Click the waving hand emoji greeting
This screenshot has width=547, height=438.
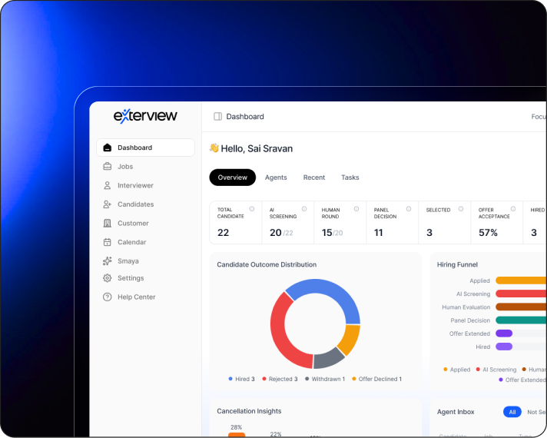point(214,148)
